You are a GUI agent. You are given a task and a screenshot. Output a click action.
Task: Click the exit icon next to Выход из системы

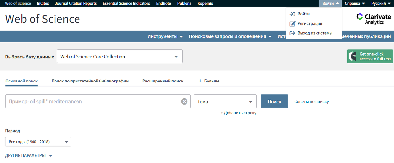pos(292,33)
